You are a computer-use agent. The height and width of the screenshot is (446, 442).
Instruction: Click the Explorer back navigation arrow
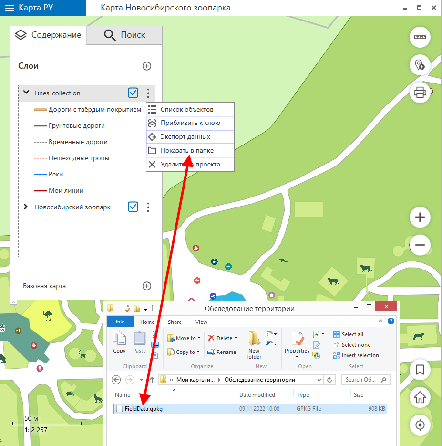click(116, 380)
